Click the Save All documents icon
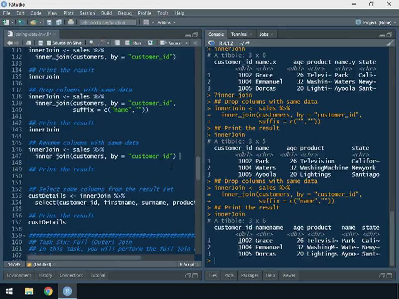Screen dimensions: 399x299 [x=58, y=22]
